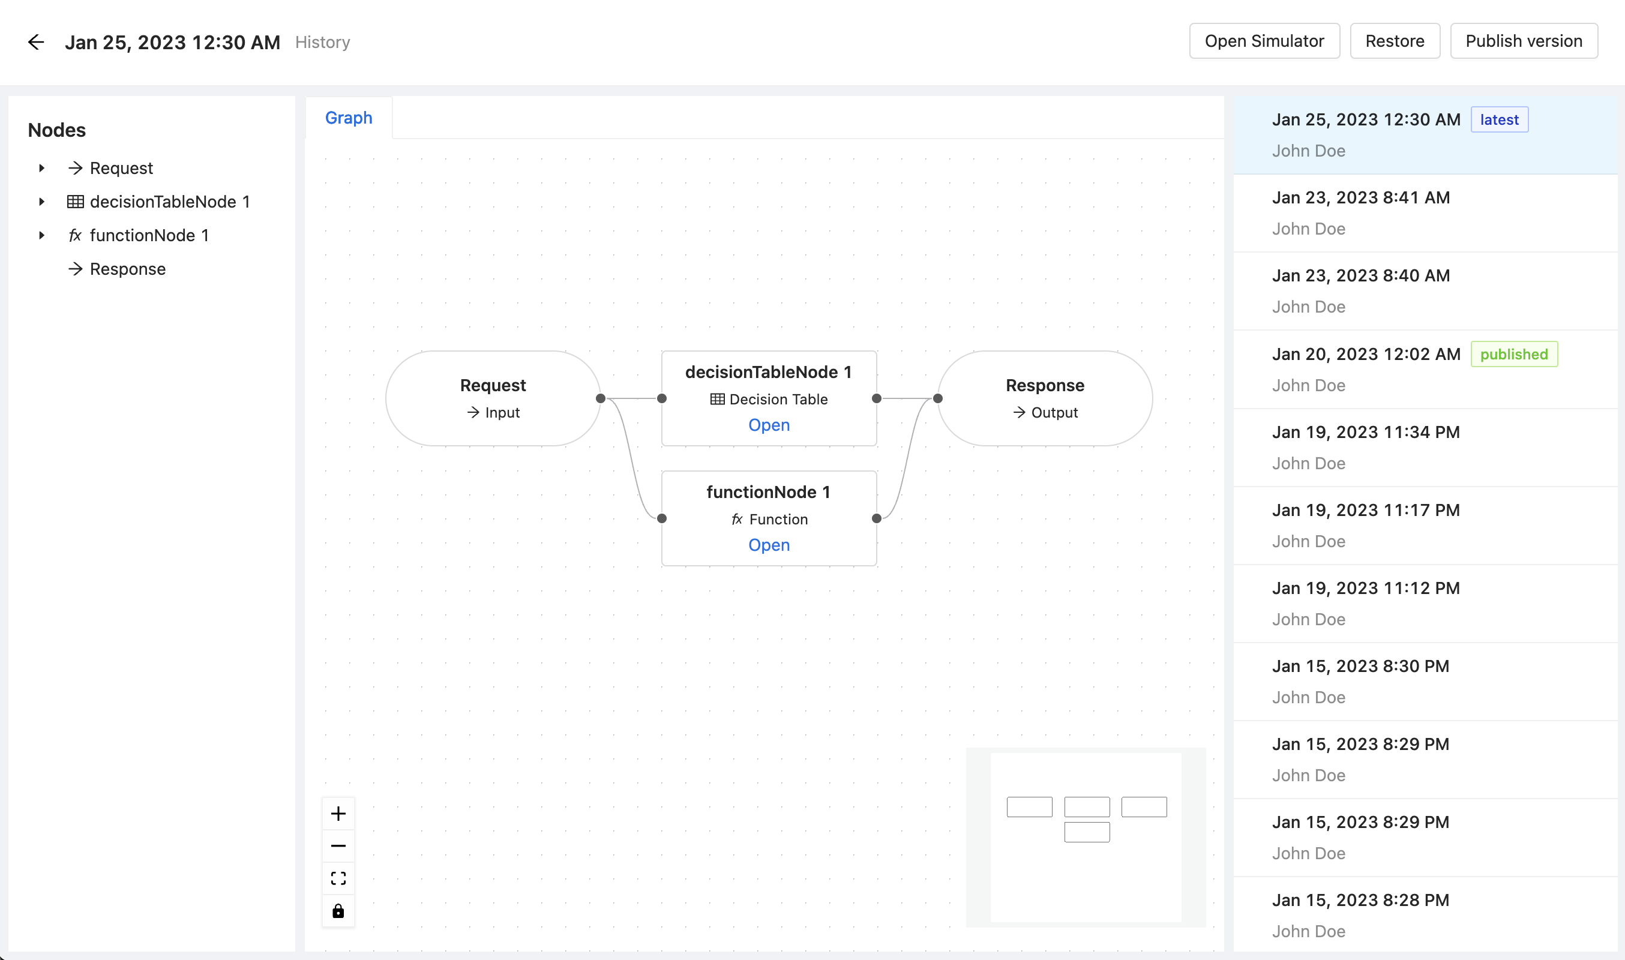Click the table icon beside decisionTableNode 1

pyautogui.click(x=76, y=202)
